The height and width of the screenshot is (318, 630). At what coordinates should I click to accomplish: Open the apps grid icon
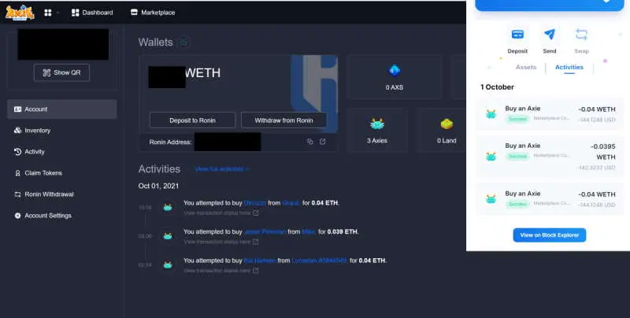pyautogui.click(x=48, y=13)
